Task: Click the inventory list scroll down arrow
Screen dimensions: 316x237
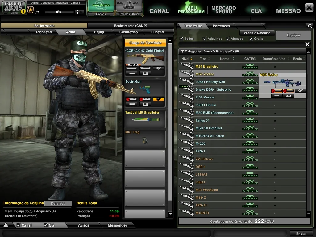Action: click(309, 214)
